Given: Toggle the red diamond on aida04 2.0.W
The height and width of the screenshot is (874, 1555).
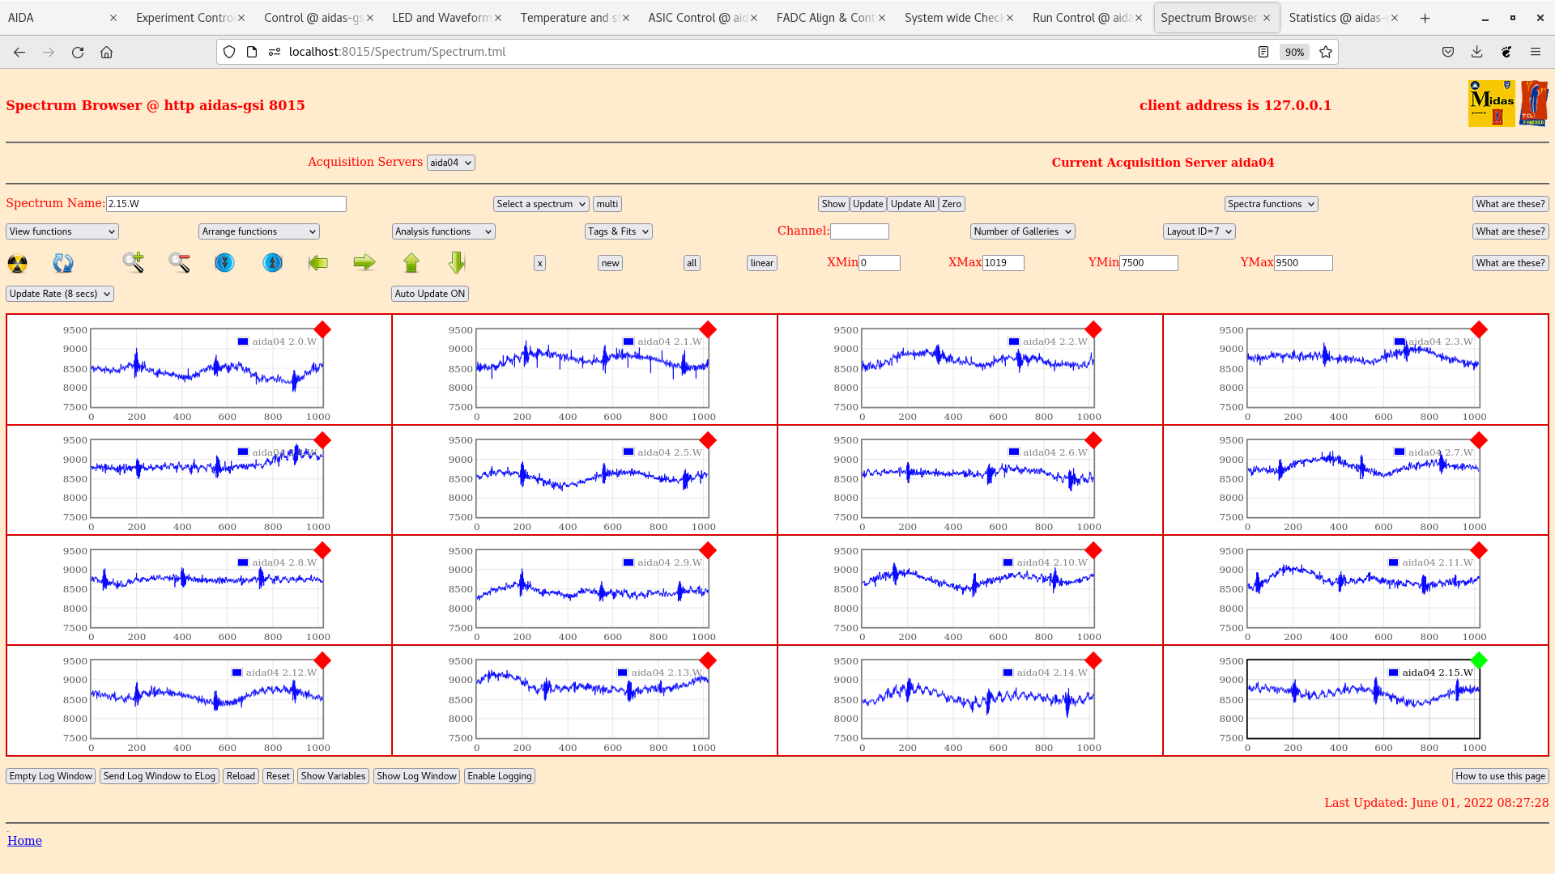Looking at the screenshot, I should (322, 329).
